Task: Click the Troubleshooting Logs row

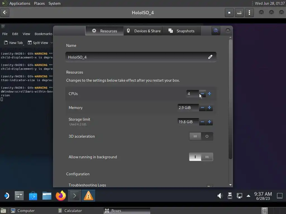Action: [141, 185]
